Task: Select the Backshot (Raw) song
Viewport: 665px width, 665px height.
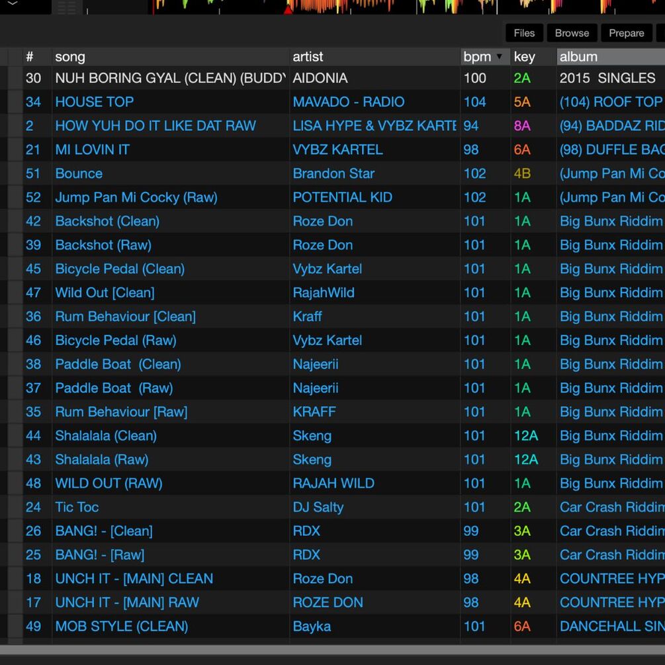Action: [103, 245]
